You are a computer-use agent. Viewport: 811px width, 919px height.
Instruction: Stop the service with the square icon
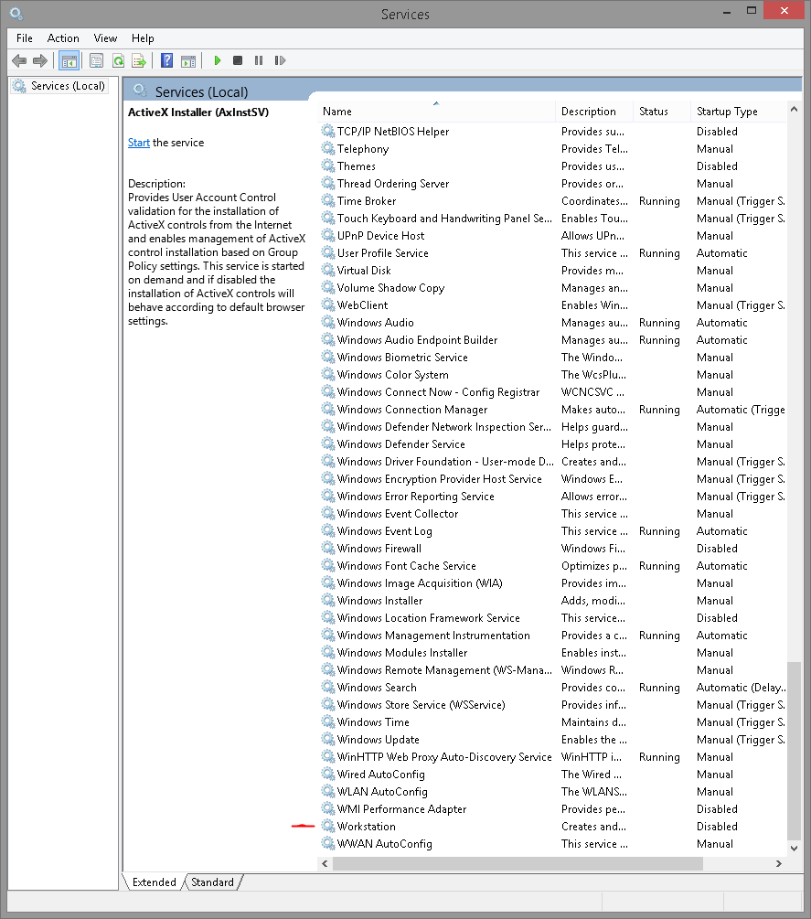238,60
